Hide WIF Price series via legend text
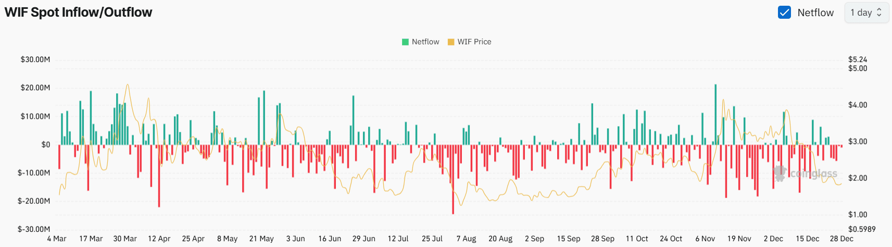The height and width of the screenshot is (247, 892). 474,42
